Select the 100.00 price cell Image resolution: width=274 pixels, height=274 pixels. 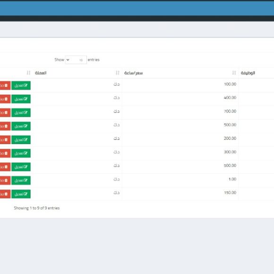[230, 84]
